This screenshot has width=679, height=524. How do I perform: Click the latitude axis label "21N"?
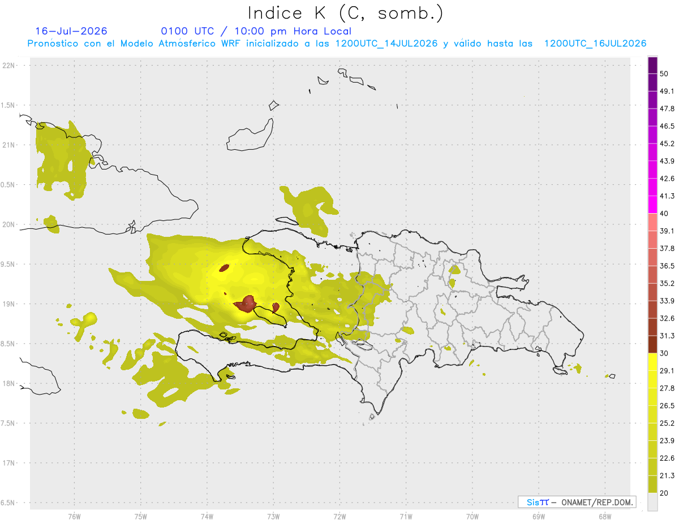10,145
